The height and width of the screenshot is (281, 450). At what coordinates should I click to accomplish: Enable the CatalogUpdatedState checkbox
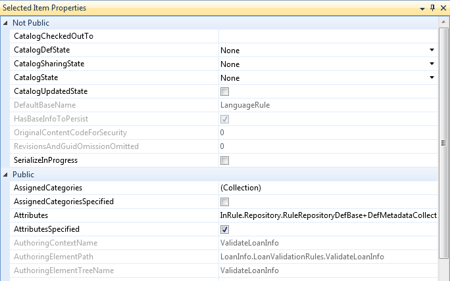click(224, 91)
